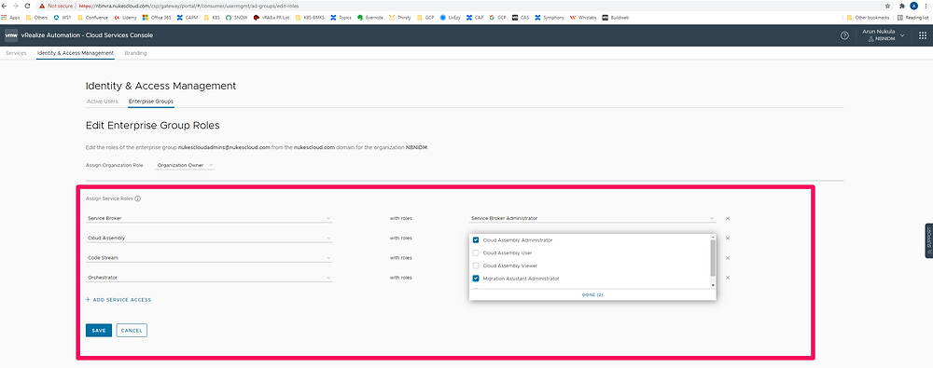Open the Confluence bookmarks folder
This screenshot has width=933, height=368.
tap(92, 18)
